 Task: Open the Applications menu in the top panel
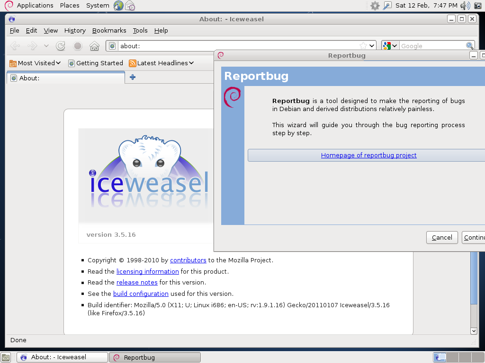pos(35,6)
